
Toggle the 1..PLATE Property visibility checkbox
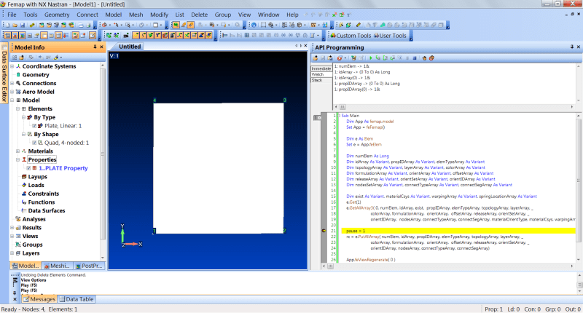click(28, 168)
